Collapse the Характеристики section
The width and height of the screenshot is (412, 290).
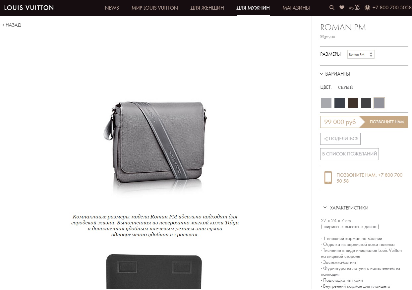(346, 208)
